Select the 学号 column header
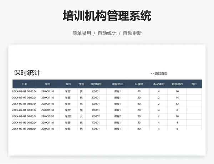Screen dimensions: 214x164 (x=47, y=84)
